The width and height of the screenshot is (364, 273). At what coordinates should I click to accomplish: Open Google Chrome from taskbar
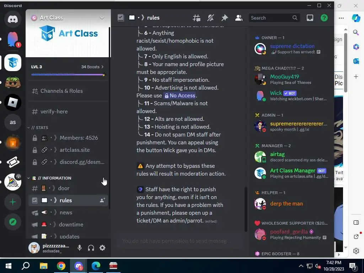pyautogui.click(x=61, y=266)
